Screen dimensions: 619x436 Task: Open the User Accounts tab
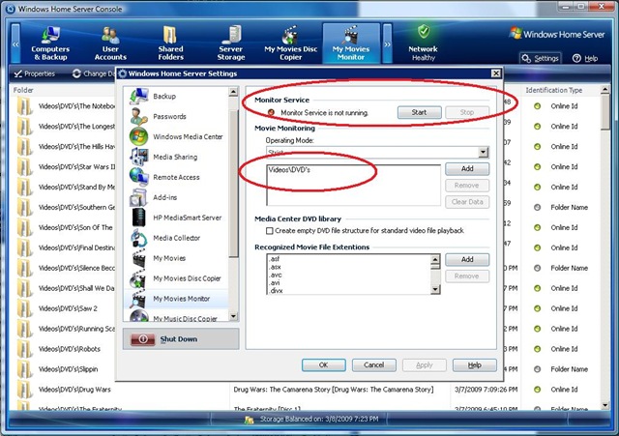tap(110, 44)
